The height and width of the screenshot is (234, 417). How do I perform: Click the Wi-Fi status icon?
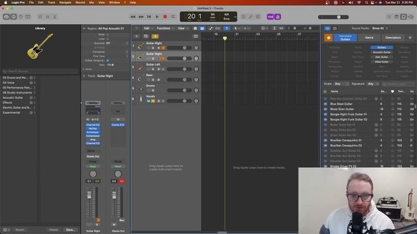[x=359, y=3]
